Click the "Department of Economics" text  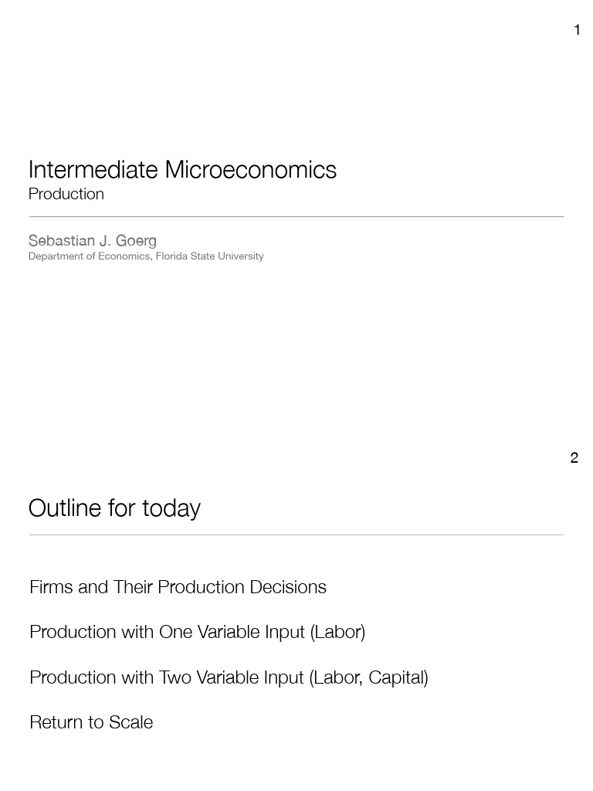(89, 256)
